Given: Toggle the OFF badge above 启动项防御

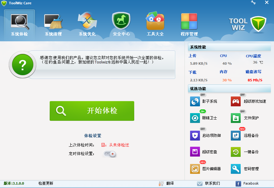Looking at the screenshot, I should [x=203, y=129].
